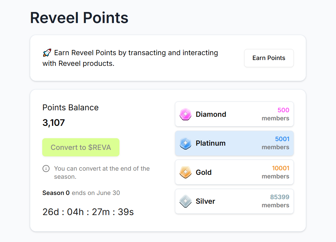Click the Silver tier gem icon
336x242 pixels.
[185, 201]
